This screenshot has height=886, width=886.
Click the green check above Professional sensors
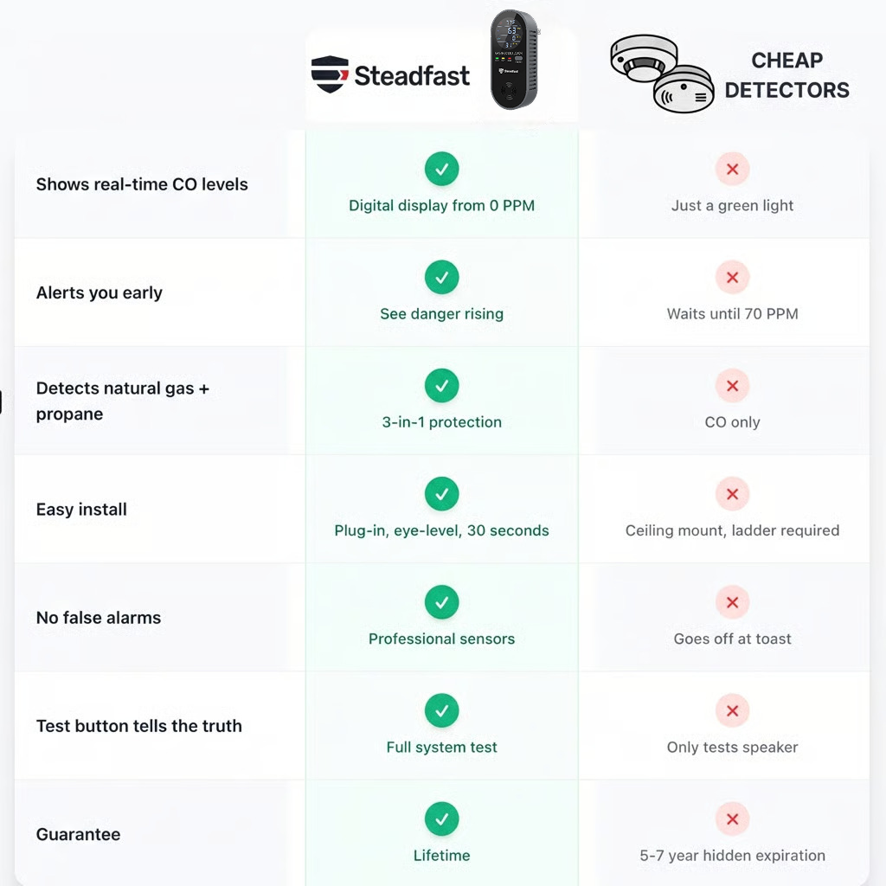441,602
